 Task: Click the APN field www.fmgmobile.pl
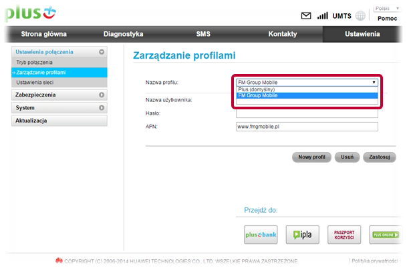point(307,127)
